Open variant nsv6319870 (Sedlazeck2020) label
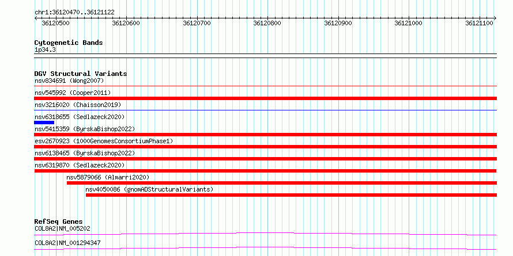513x256 pixels. (80, 165)
